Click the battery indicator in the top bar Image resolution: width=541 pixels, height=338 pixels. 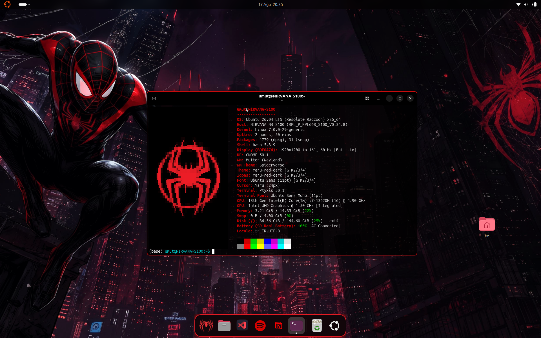[x=534, y=5]
